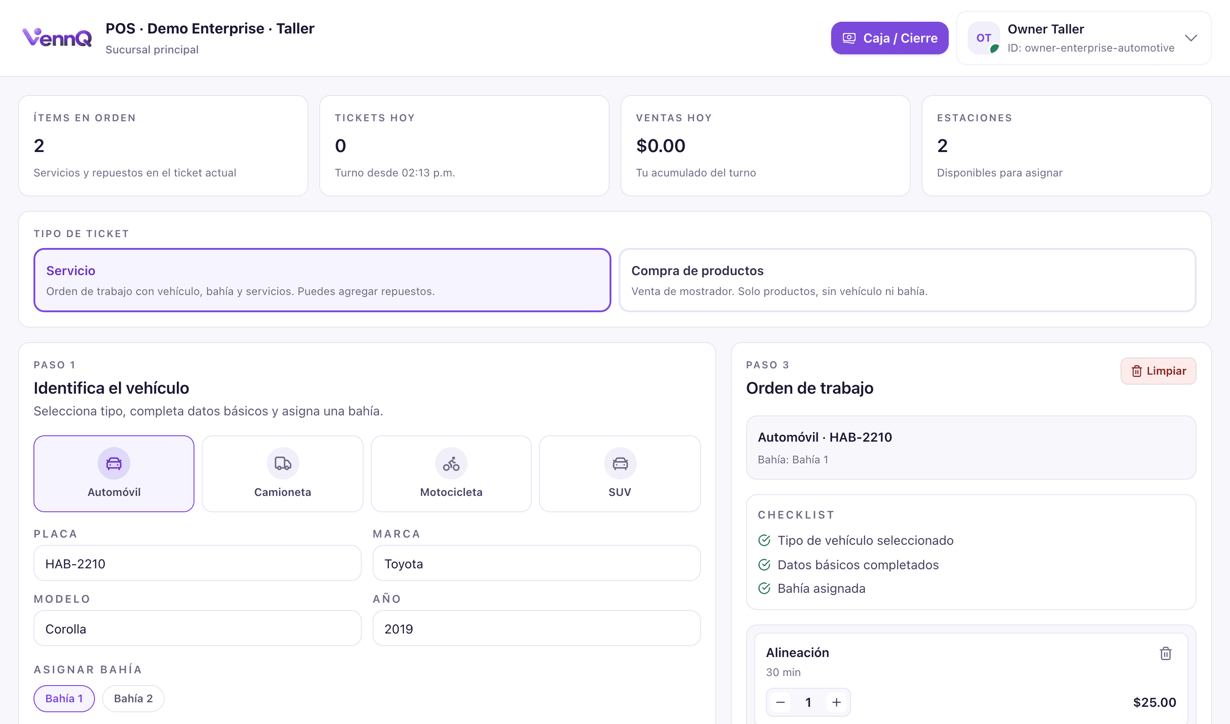Click 'Datos básicos completados' checklist item
The height and width of the screenshot is (724, 1230).
coord(848,565)
